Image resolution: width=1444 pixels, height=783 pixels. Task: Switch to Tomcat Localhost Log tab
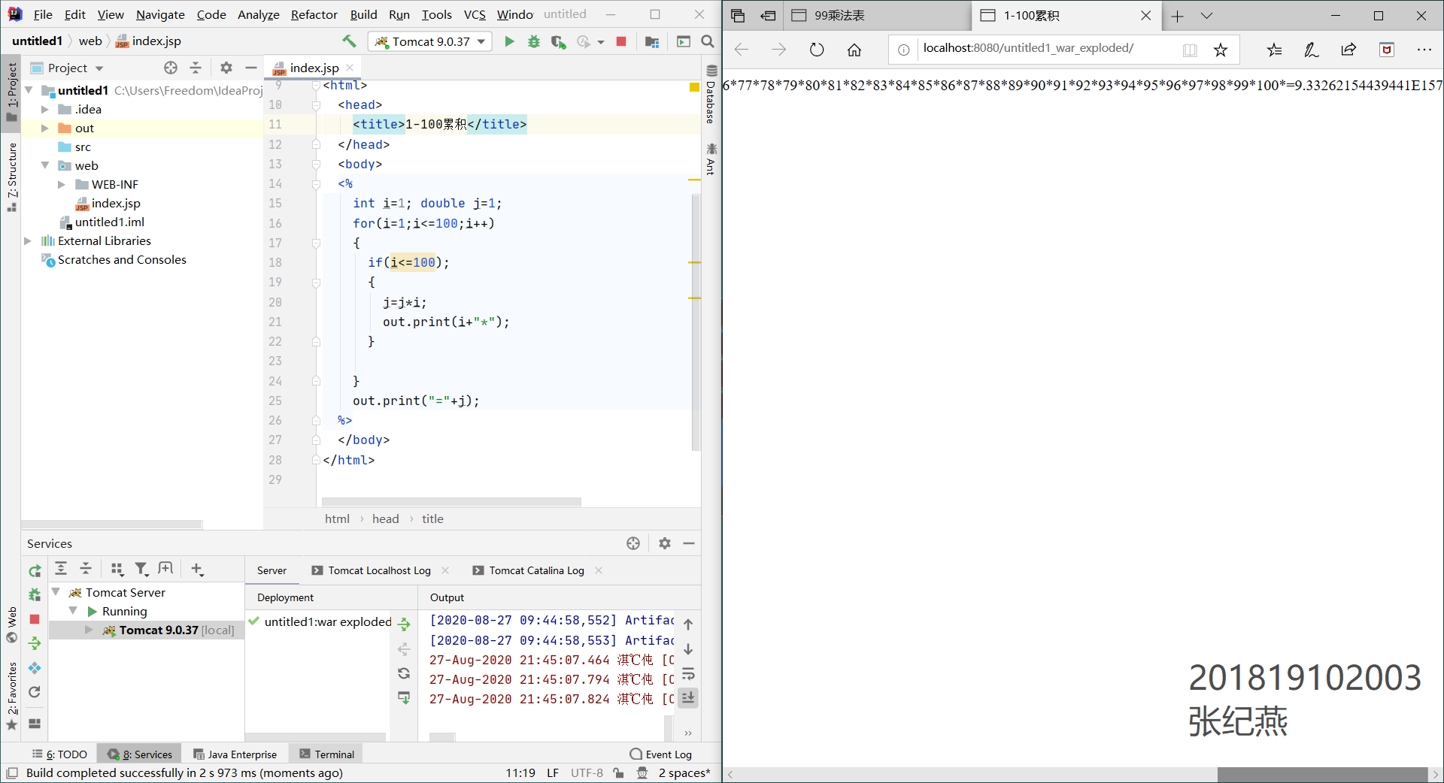379,570
